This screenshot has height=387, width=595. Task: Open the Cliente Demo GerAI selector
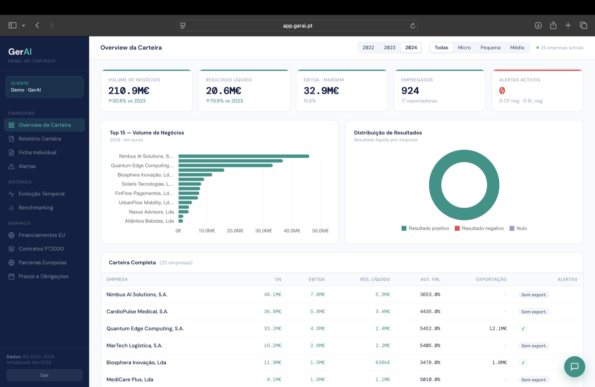tap(45, 87)
